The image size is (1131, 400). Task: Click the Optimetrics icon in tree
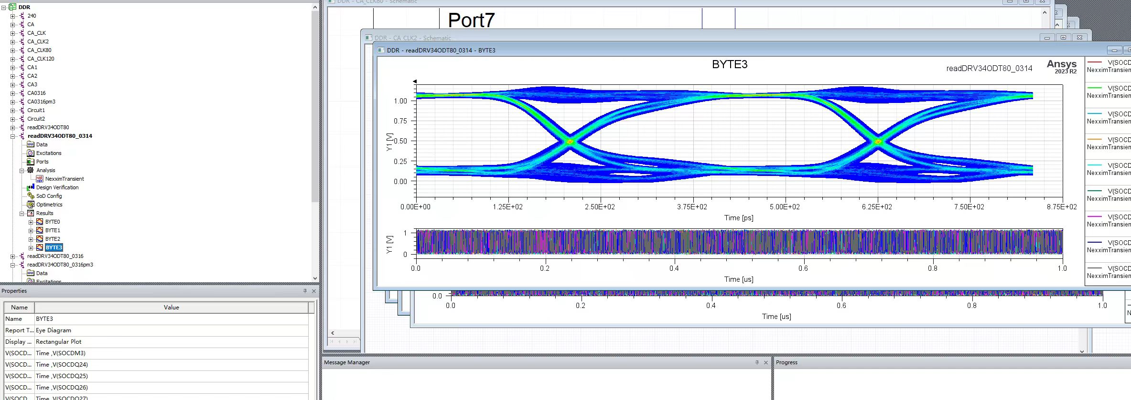pos(31,205)
